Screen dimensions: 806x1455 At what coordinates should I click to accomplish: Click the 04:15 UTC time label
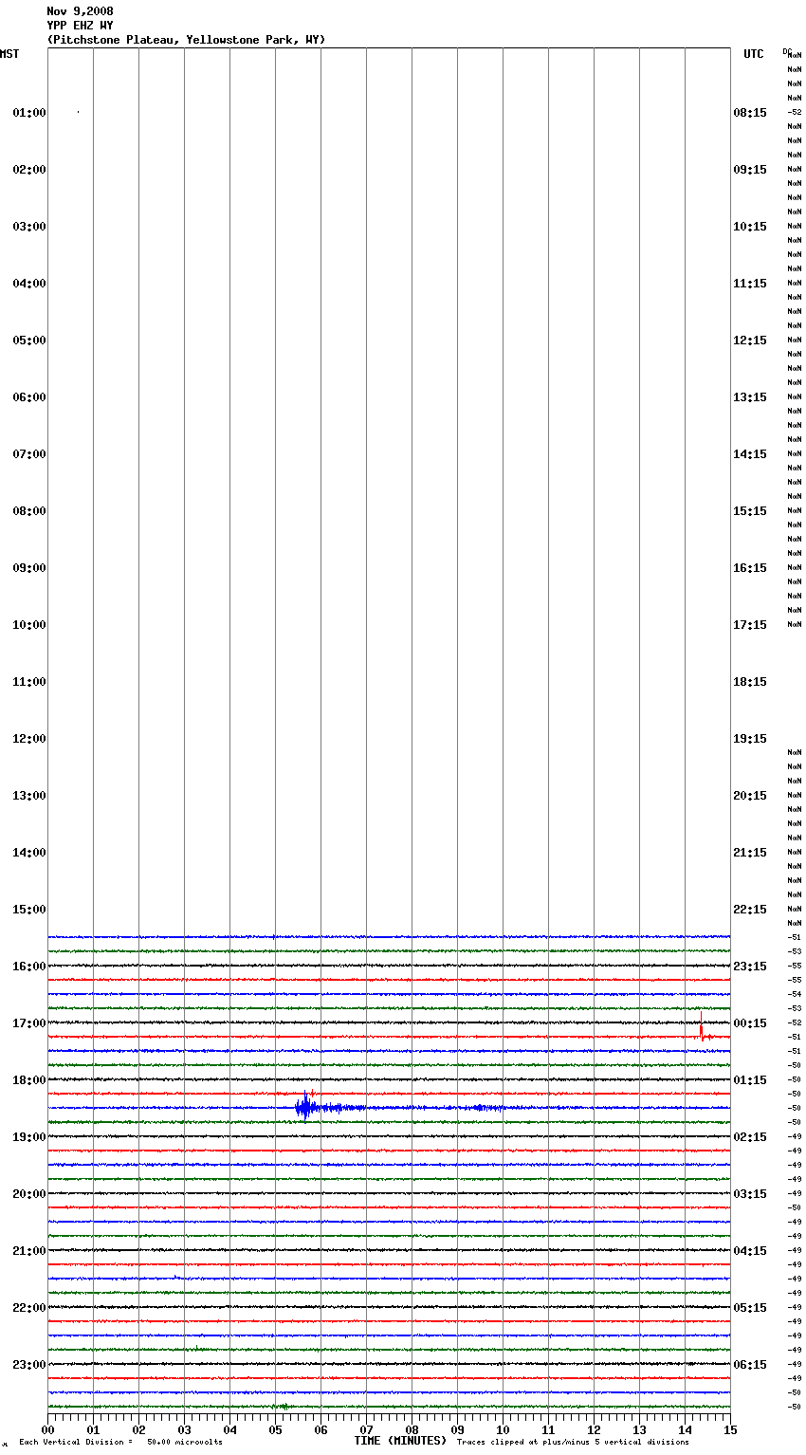pos(750,1251)
